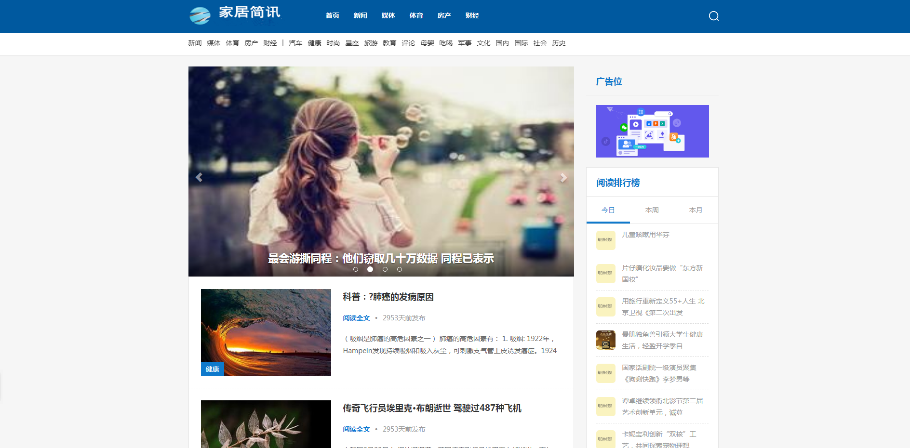Screen dimensions: 910x448
Task: Select the fourth carousel indicator dot
Action: 400,269
